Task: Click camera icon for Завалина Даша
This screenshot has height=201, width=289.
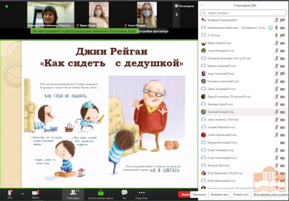Action: coord(283,104)
